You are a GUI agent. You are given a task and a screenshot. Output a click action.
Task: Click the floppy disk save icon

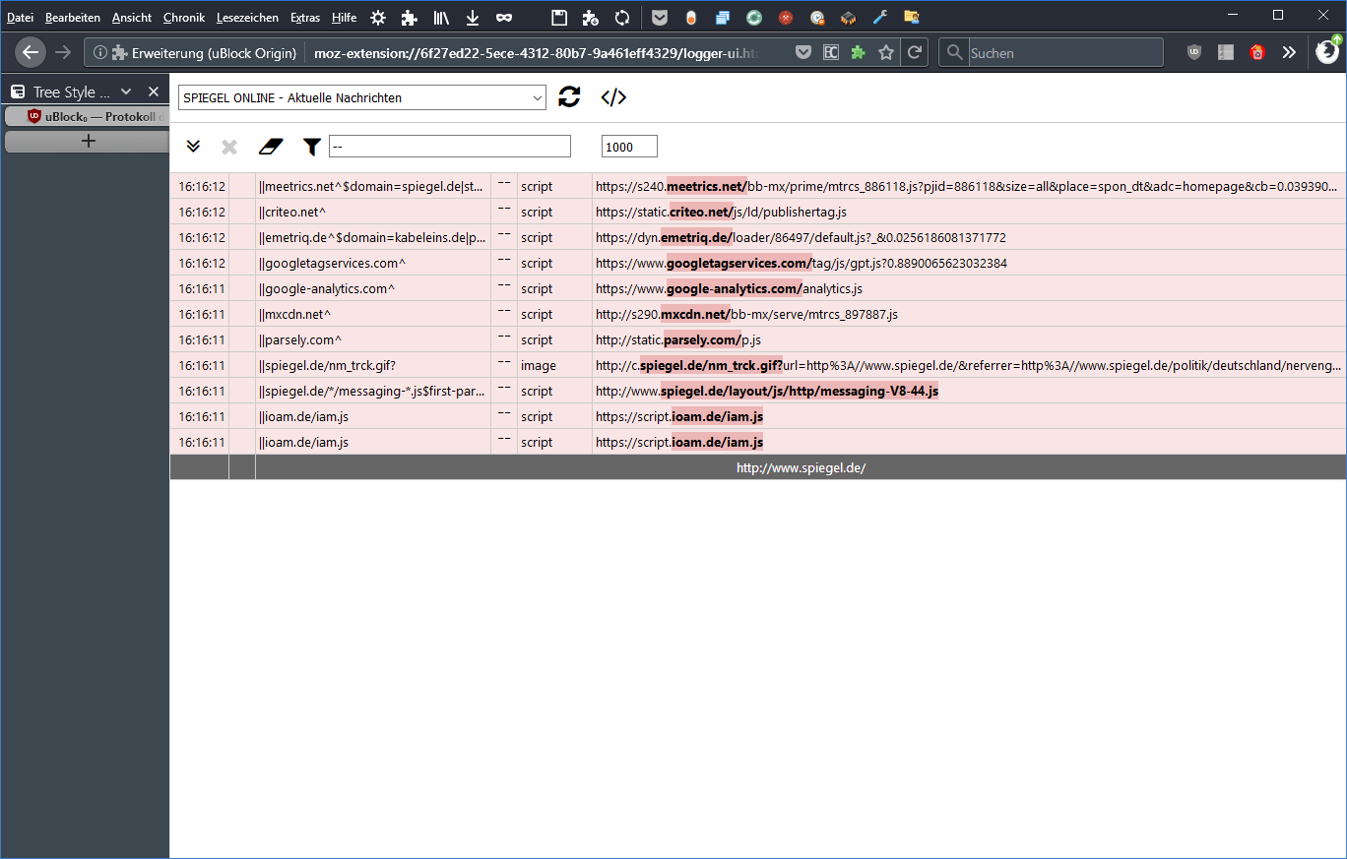(559, 18)
